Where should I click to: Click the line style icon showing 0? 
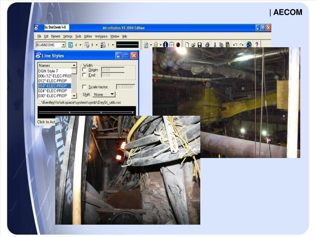[87, 45]
